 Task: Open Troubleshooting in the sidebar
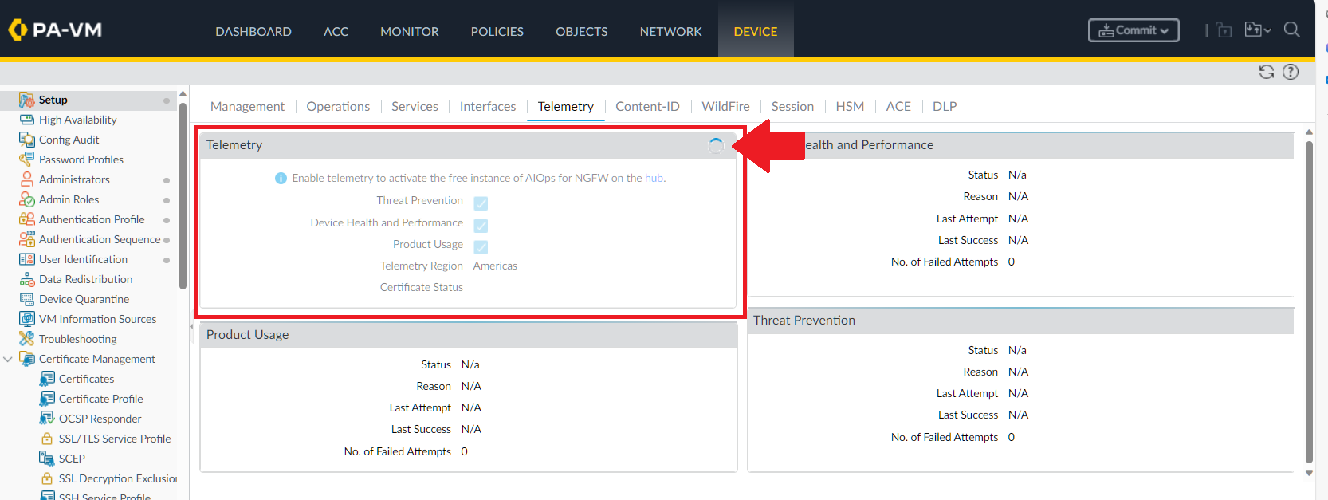pos(77,339)
